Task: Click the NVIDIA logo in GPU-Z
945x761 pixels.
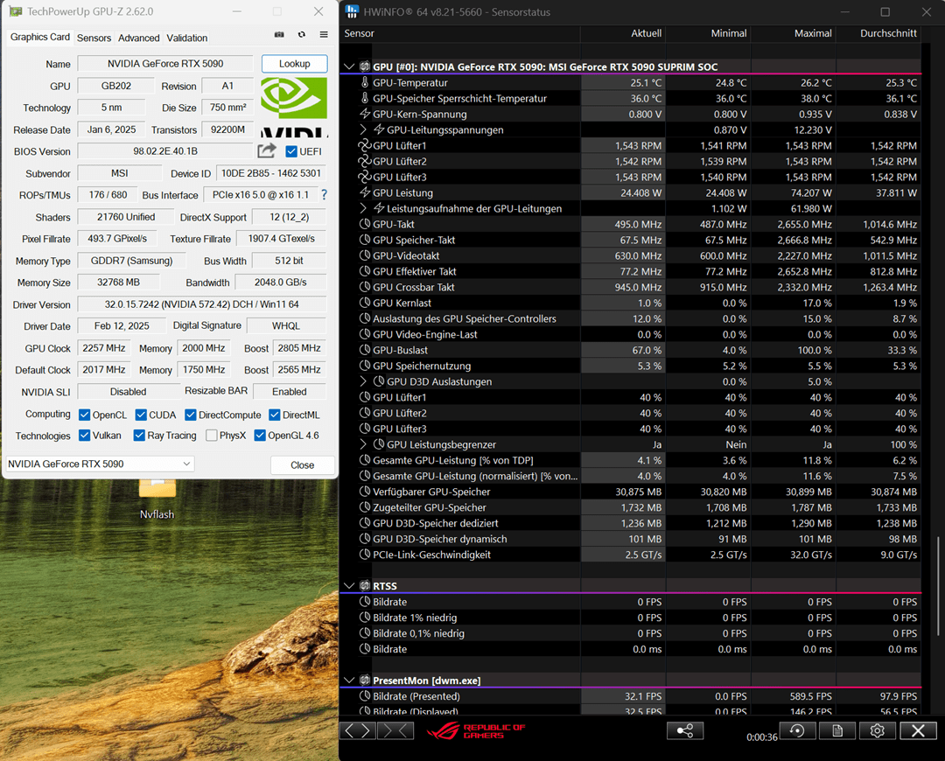Action: (294, 107)
